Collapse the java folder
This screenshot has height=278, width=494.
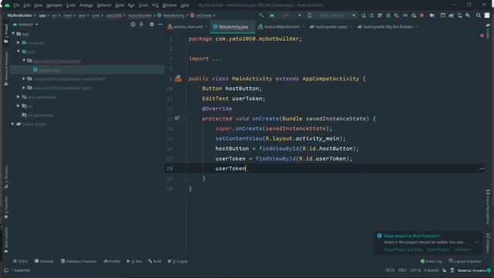pyautogui.click(x=19, y=52)
